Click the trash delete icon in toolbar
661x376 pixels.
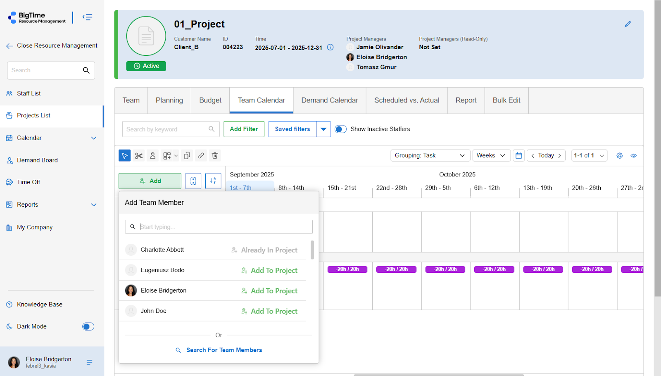tap(215, 156)
